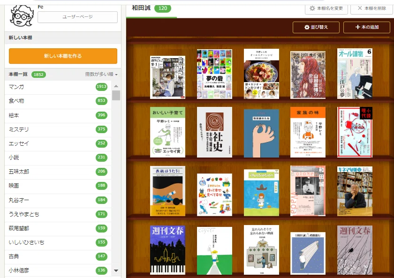The width and height of the screenshot is (394, 278).
Task: Click the 本棚を削除 button
Action: click(372, 8)
